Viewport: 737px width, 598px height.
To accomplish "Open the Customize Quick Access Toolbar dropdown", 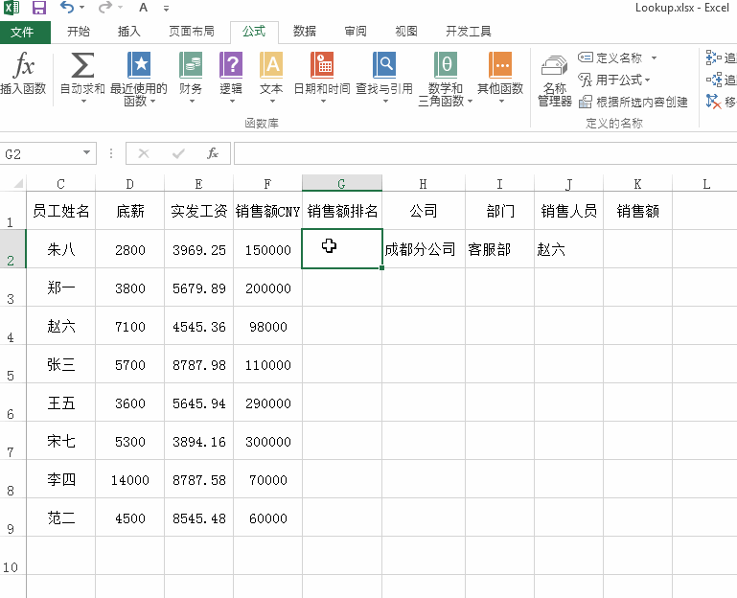I will 166,8.
